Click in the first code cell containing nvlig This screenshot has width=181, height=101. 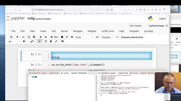[x=101, y=56]
